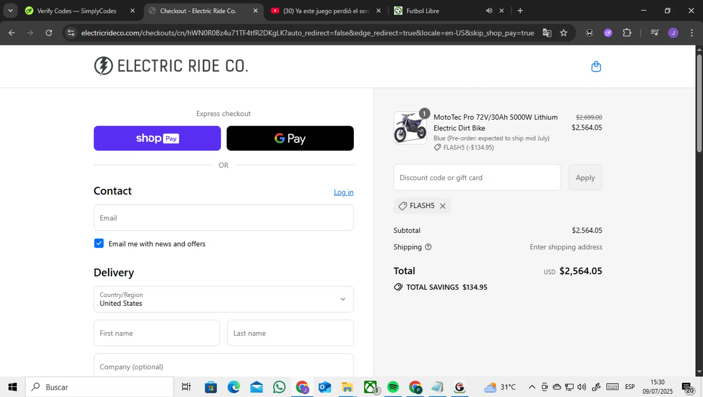The width and height of the screenshot is (703, 397).
Task: Focus the Discount code or gift card field
Action: pyautogui.click(x=477, y=178)
